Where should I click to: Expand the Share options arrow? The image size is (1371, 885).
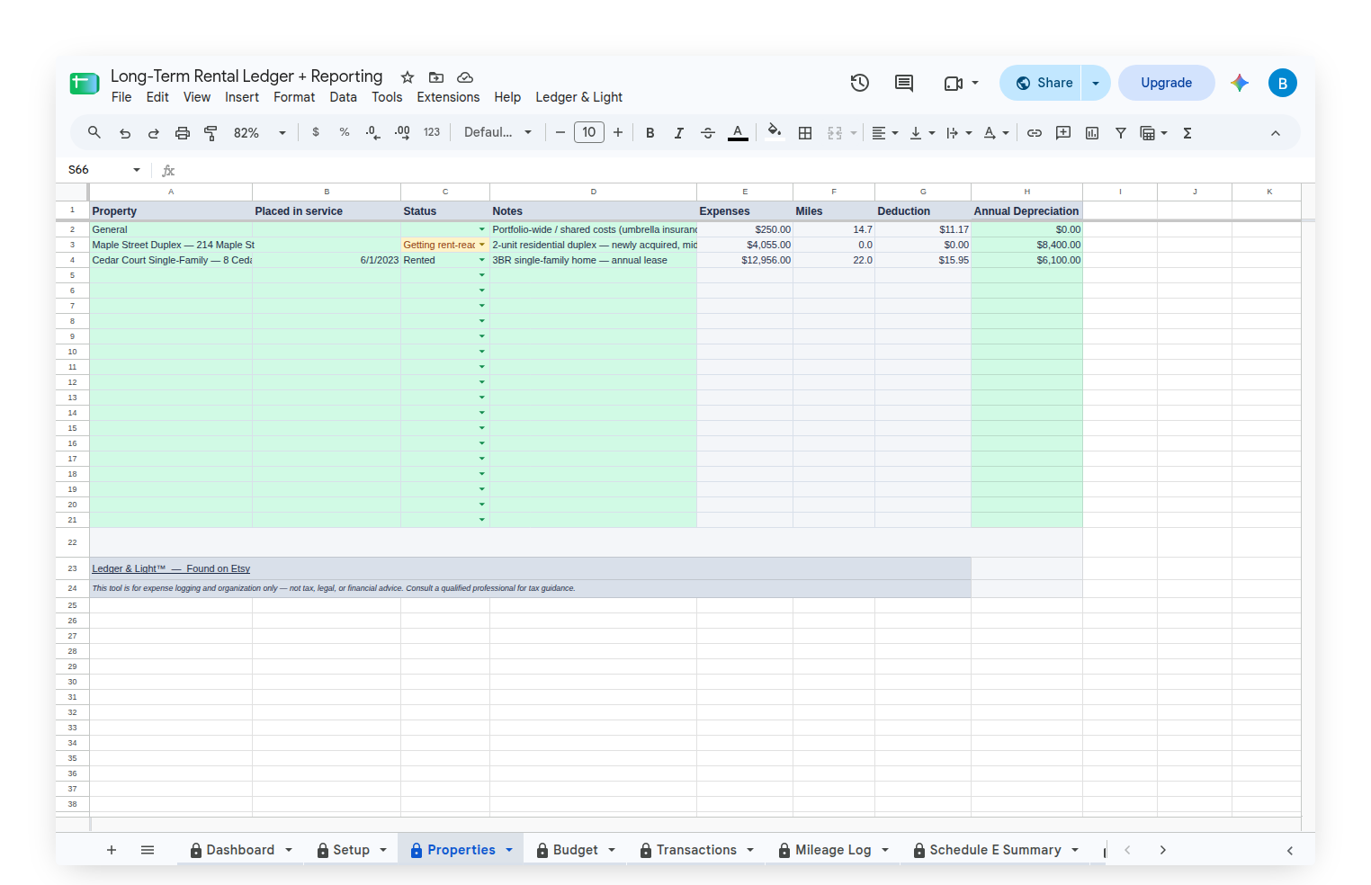pyautogui.click(x=1096, y=83)
